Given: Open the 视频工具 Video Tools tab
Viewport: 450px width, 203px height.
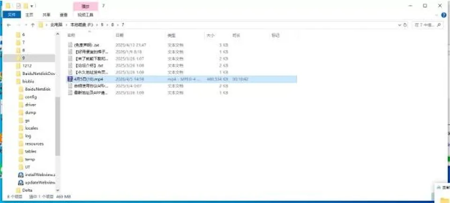Looking at the screenshot, I should click(85, 15).
